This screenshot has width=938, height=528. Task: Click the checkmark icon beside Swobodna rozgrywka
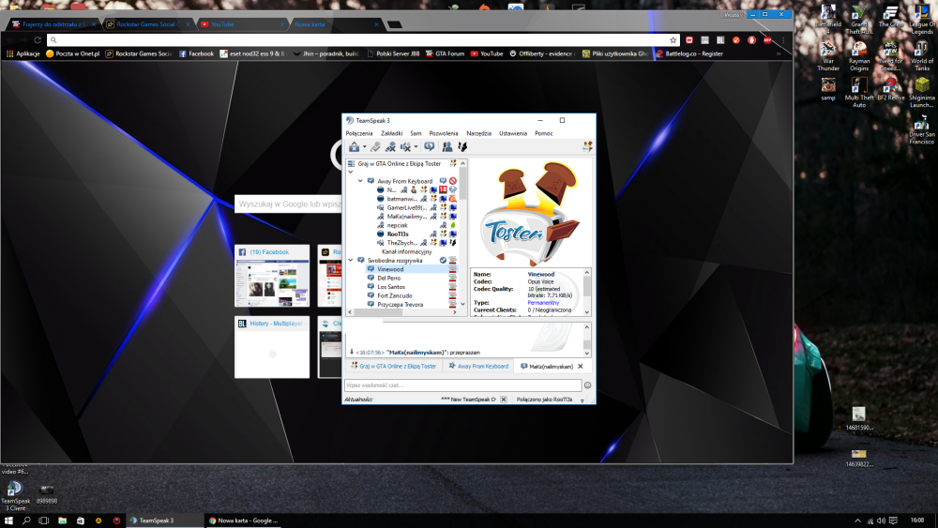pyautogui.click(x=444, y=260)
